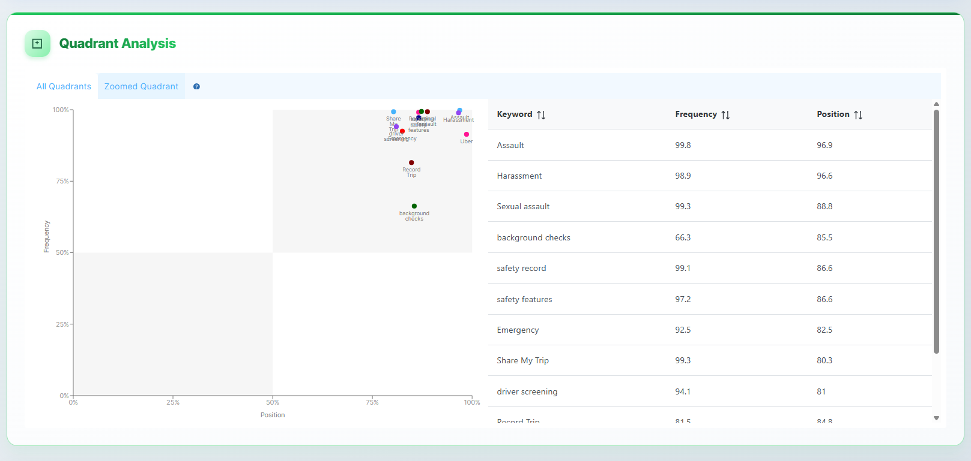Viewport: 971px width, 461px height.
Task: Click the Harassment keyword cell
Action: [519, 176]
